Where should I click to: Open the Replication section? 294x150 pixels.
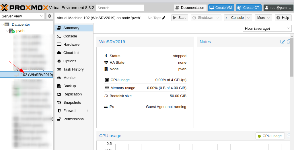pyautogui.click(x=74, y=94)
